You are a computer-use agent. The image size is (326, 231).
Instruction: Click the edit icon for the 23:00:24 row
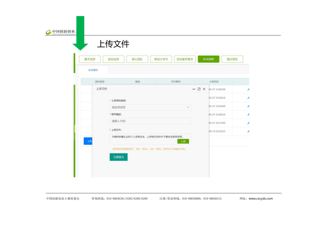pos(248,115)
